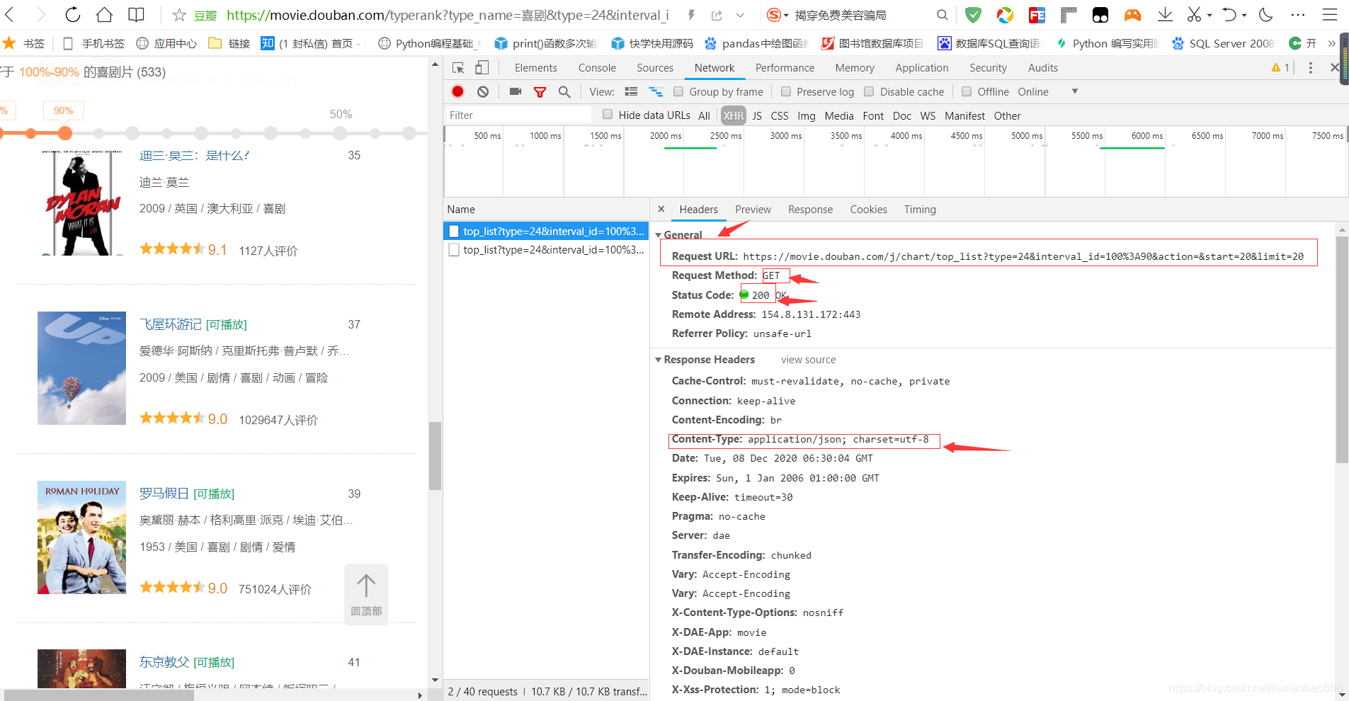Expand more bookmarks chevron
This screenshot has width=1349, height=701.
click(1332, 43)
